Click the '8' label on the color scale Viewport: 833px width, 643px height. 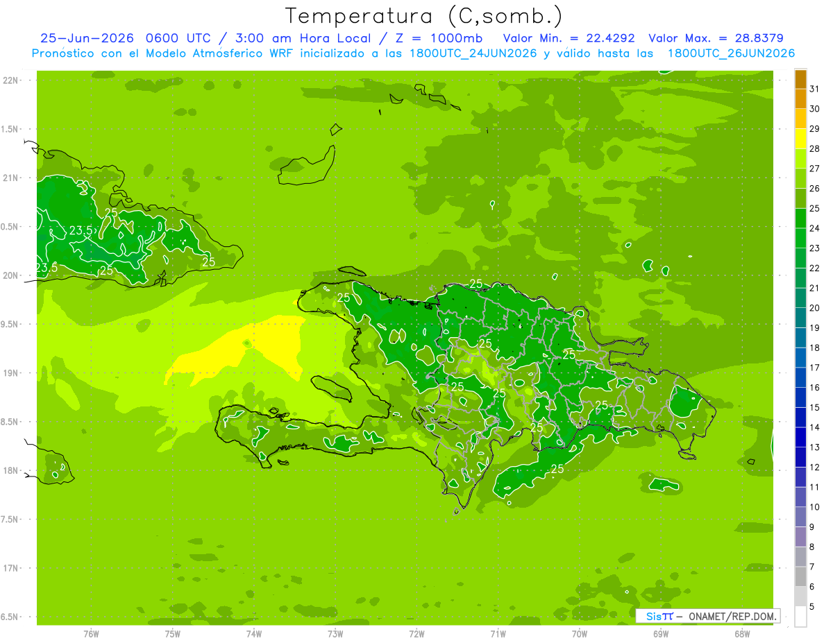click(x=812, y=547)
